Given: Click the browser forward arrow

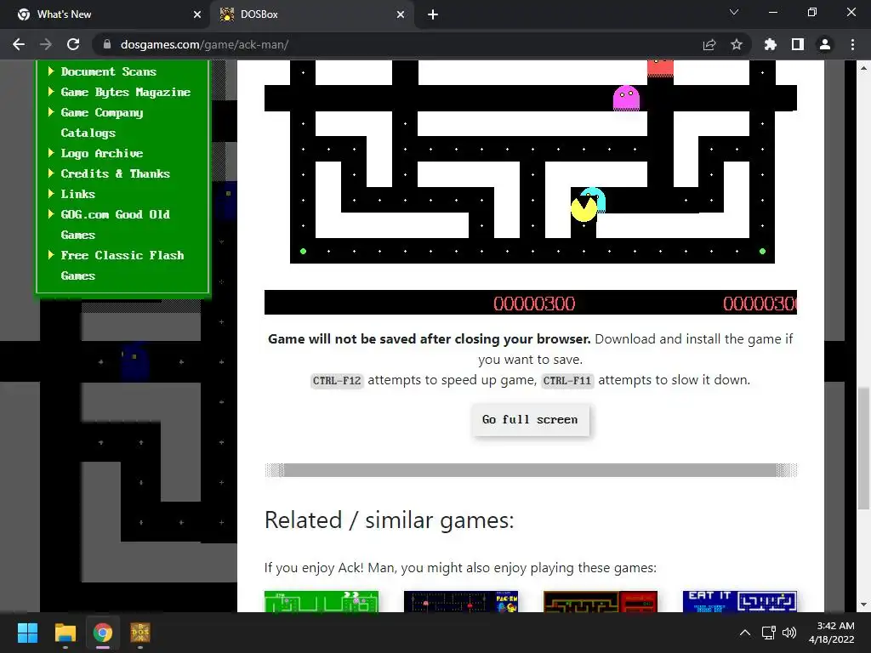Looking at the screenshot, I should coord(46,44).
